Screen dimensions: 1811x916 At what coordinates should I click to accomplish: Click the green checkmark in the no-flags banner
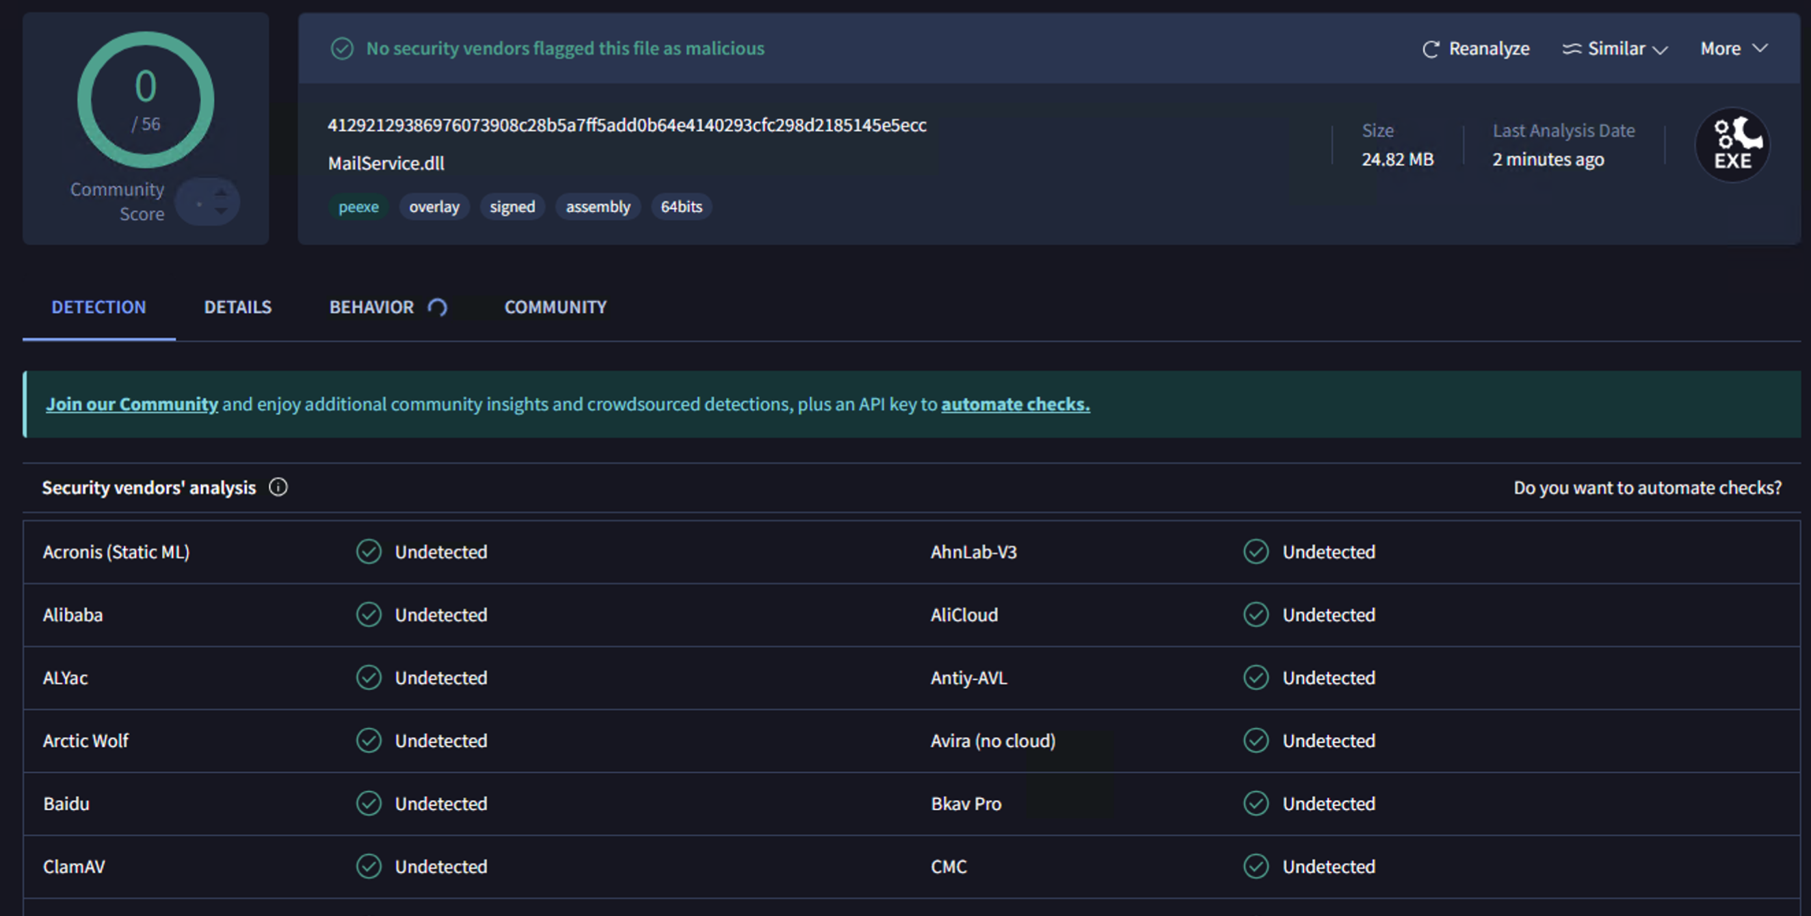tap(343, 49)
